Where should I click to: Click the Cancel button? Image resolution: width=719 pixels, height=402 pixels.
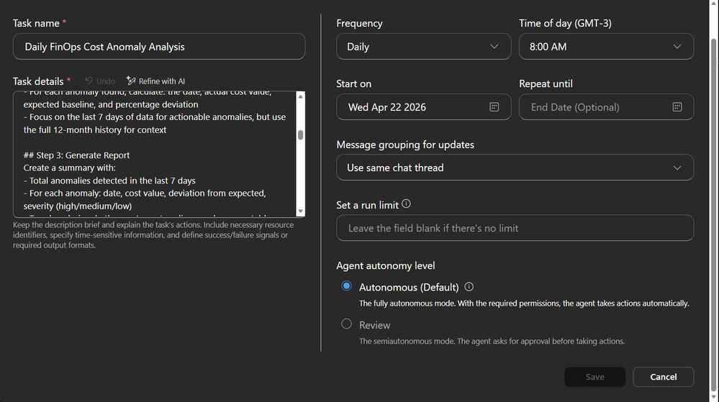tap(663, 377)
